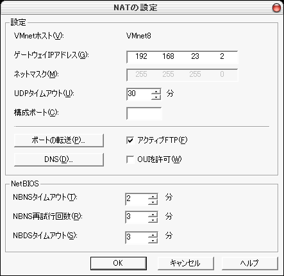Increase the NBNS retry count (R) value

[x=153, y=215]
